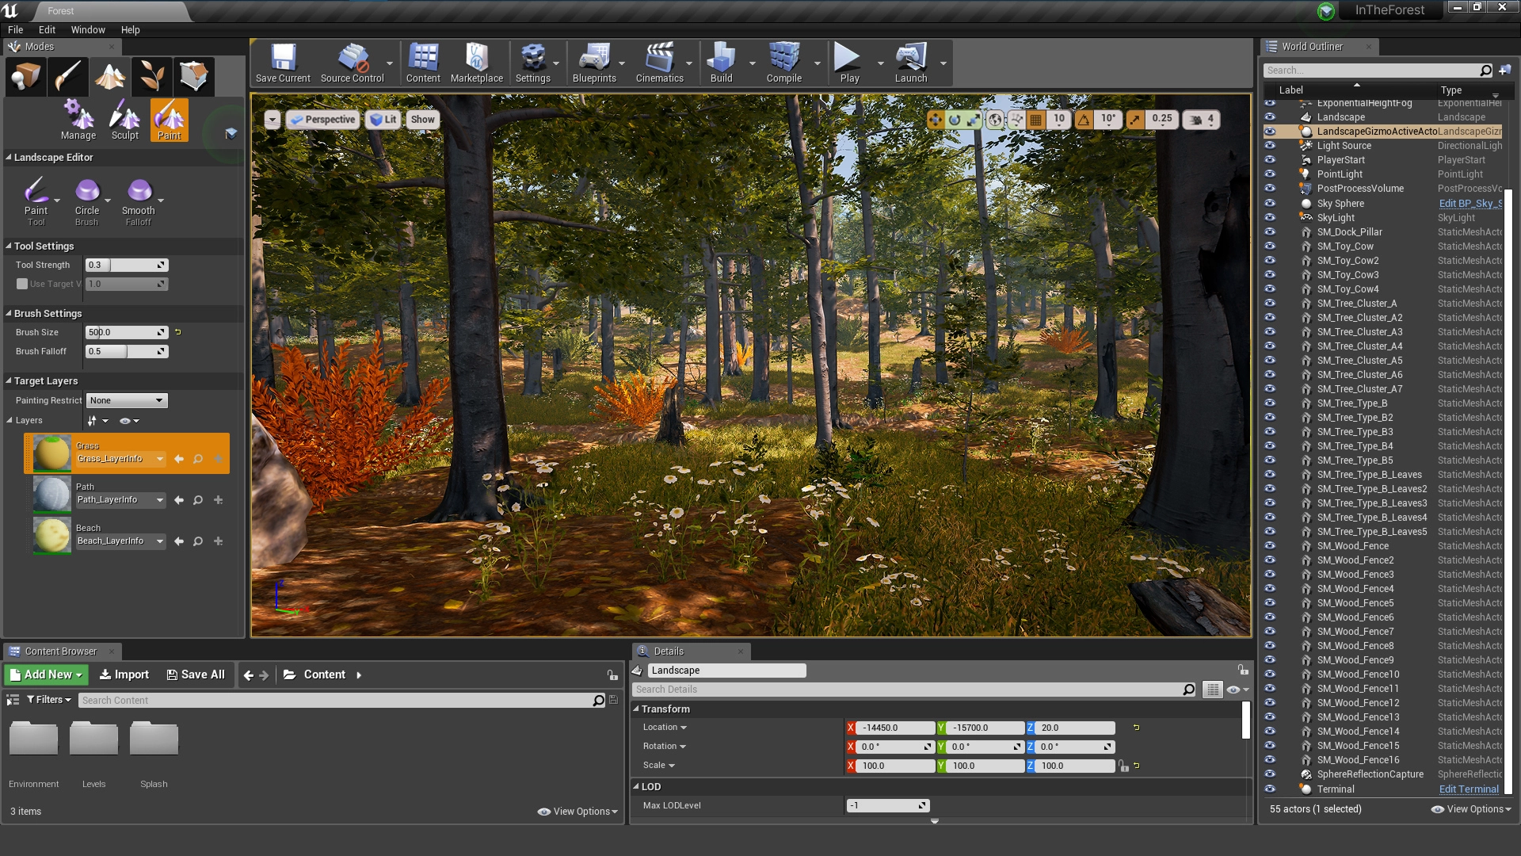Adjust the Brush Falloff slider
This screenshot has width=1521, height=856.
[127, 352]
